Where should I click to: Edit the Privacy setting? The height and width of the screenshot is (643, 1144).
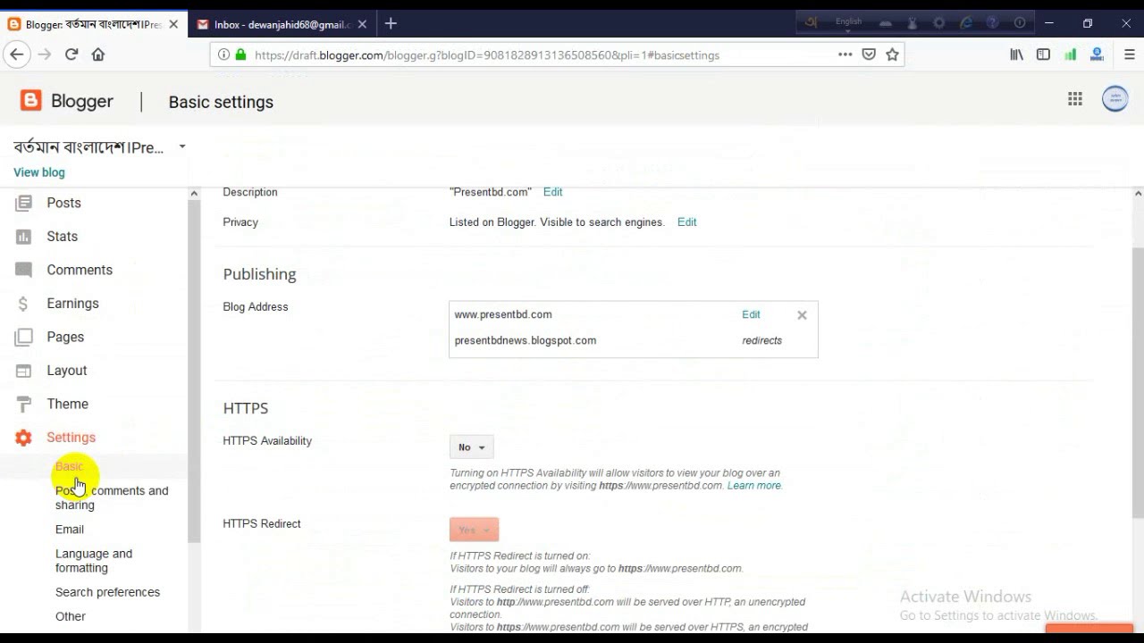(x=686, y=222)
